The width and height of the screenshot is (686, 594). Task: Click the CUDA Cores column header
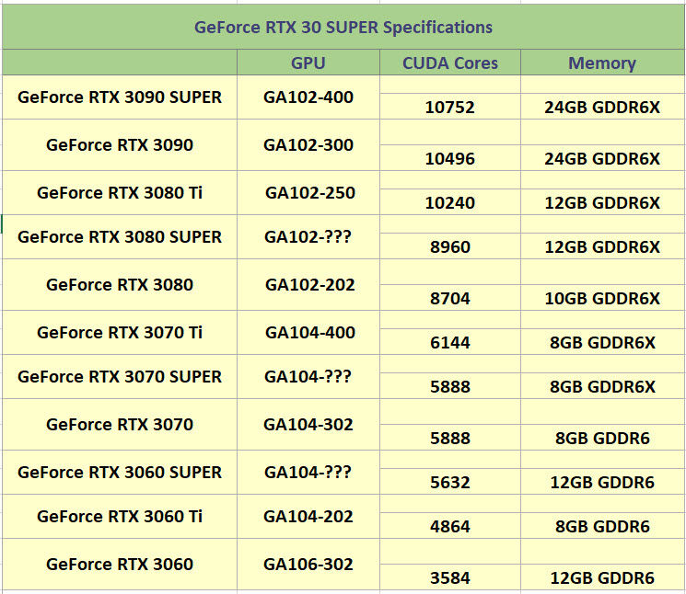[449, 63]
